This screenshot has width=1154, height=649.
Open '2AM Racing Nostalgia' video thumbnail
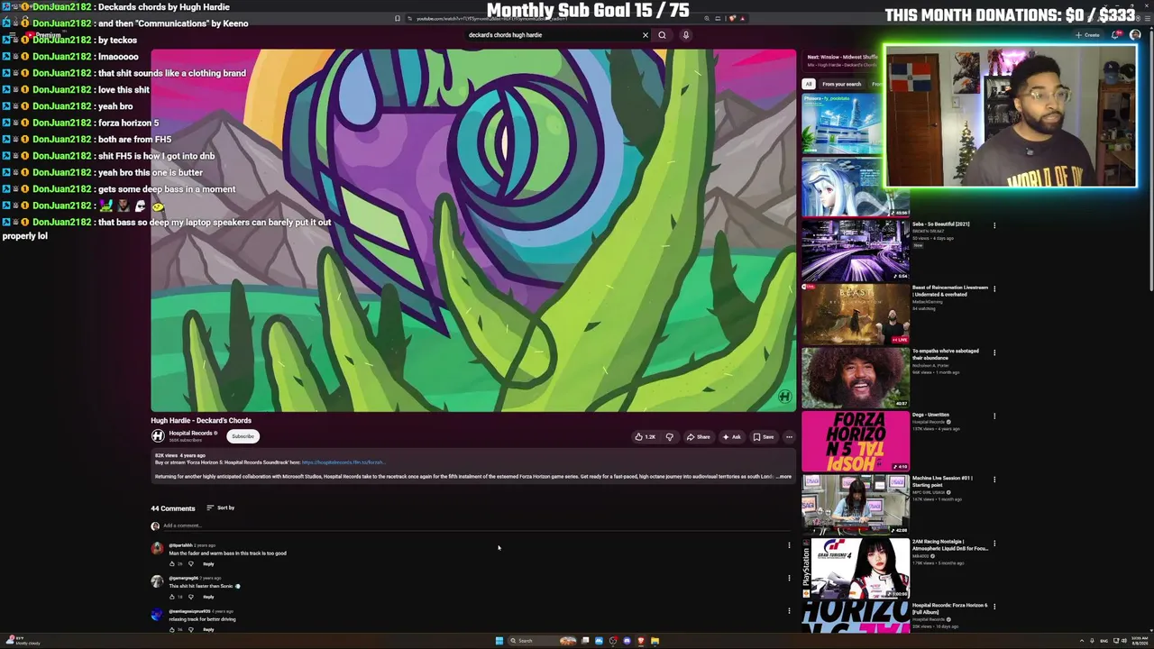[856, 569]
